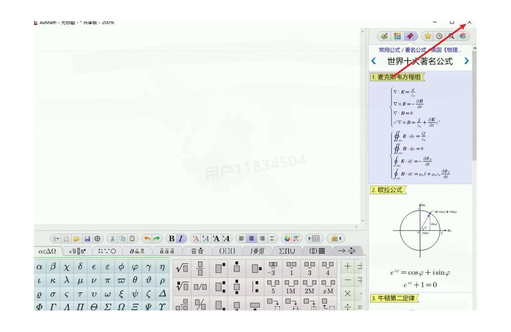
Task: Undo the last action with the orange arrow
Action: tap(147, 239)
